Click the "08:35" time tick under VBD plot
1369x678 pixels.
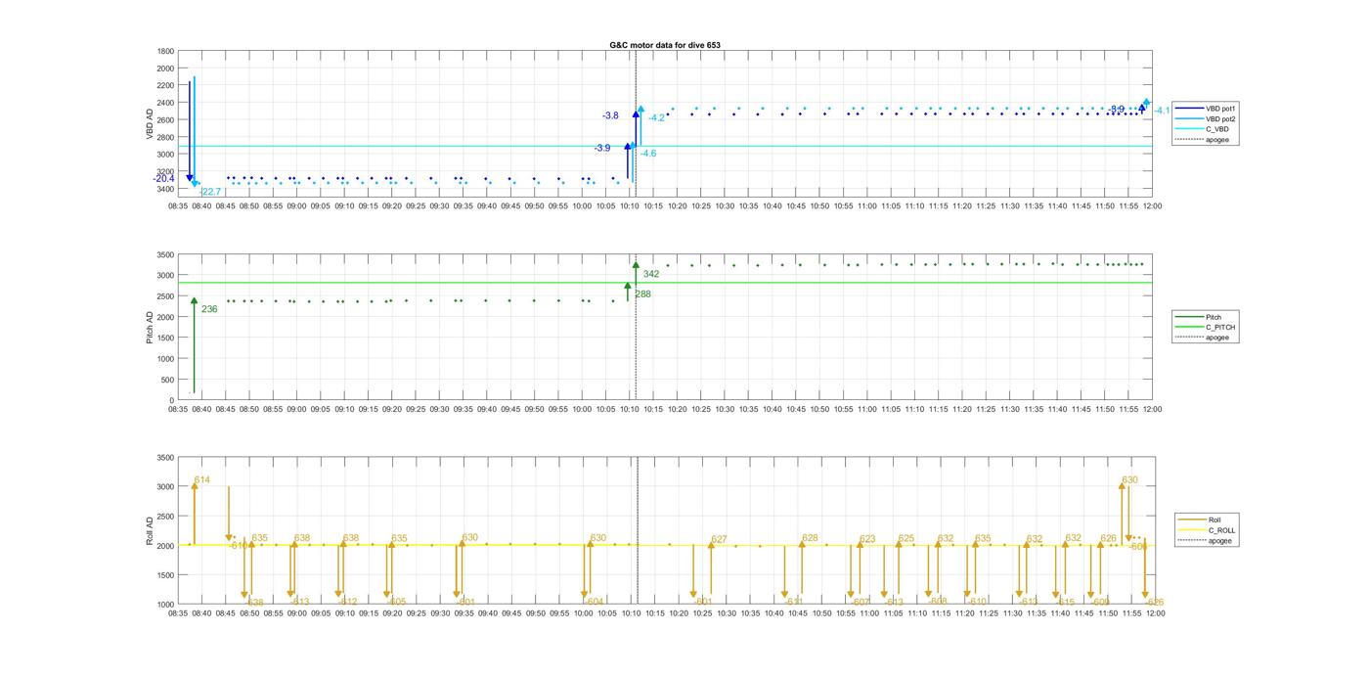(x=178, y=205)
